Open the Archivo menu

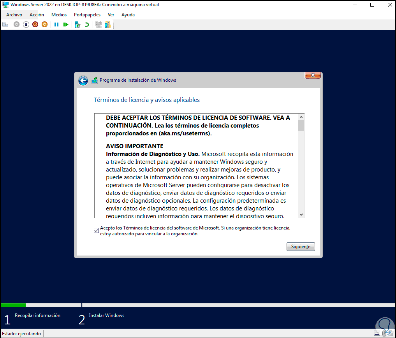point(14,15)
